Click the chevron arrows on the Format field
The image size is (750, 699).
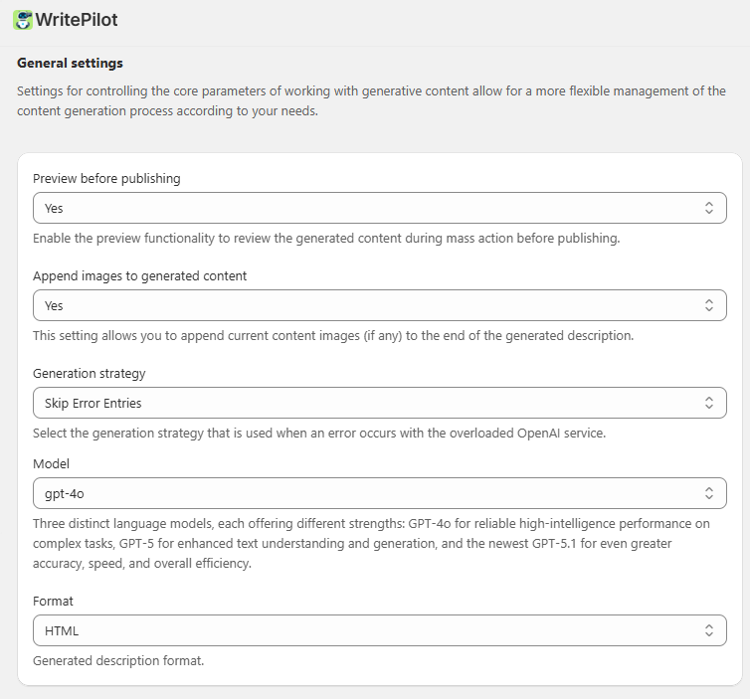(x=708, y=630)
